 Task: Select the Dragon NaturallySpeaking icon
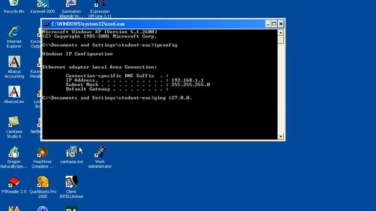coord(14,157)
